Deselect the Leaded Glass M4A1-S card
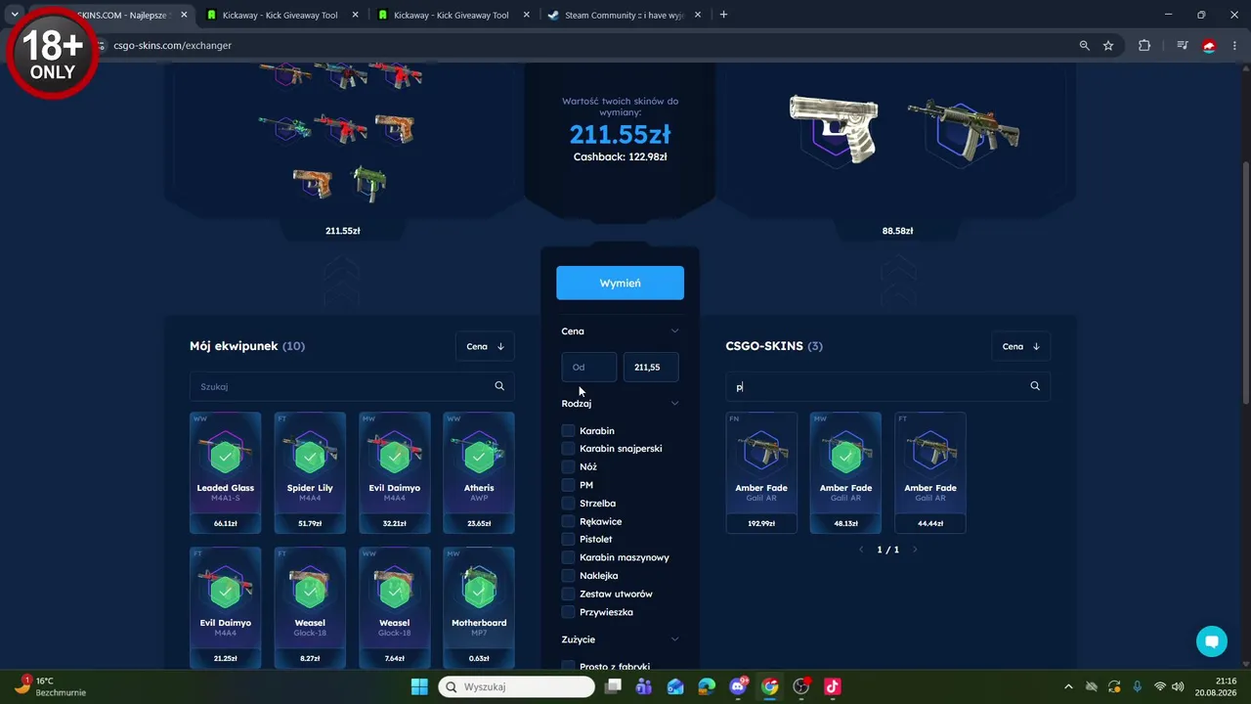This screenshot has width=1251, height=704. [x=226, y=473]
